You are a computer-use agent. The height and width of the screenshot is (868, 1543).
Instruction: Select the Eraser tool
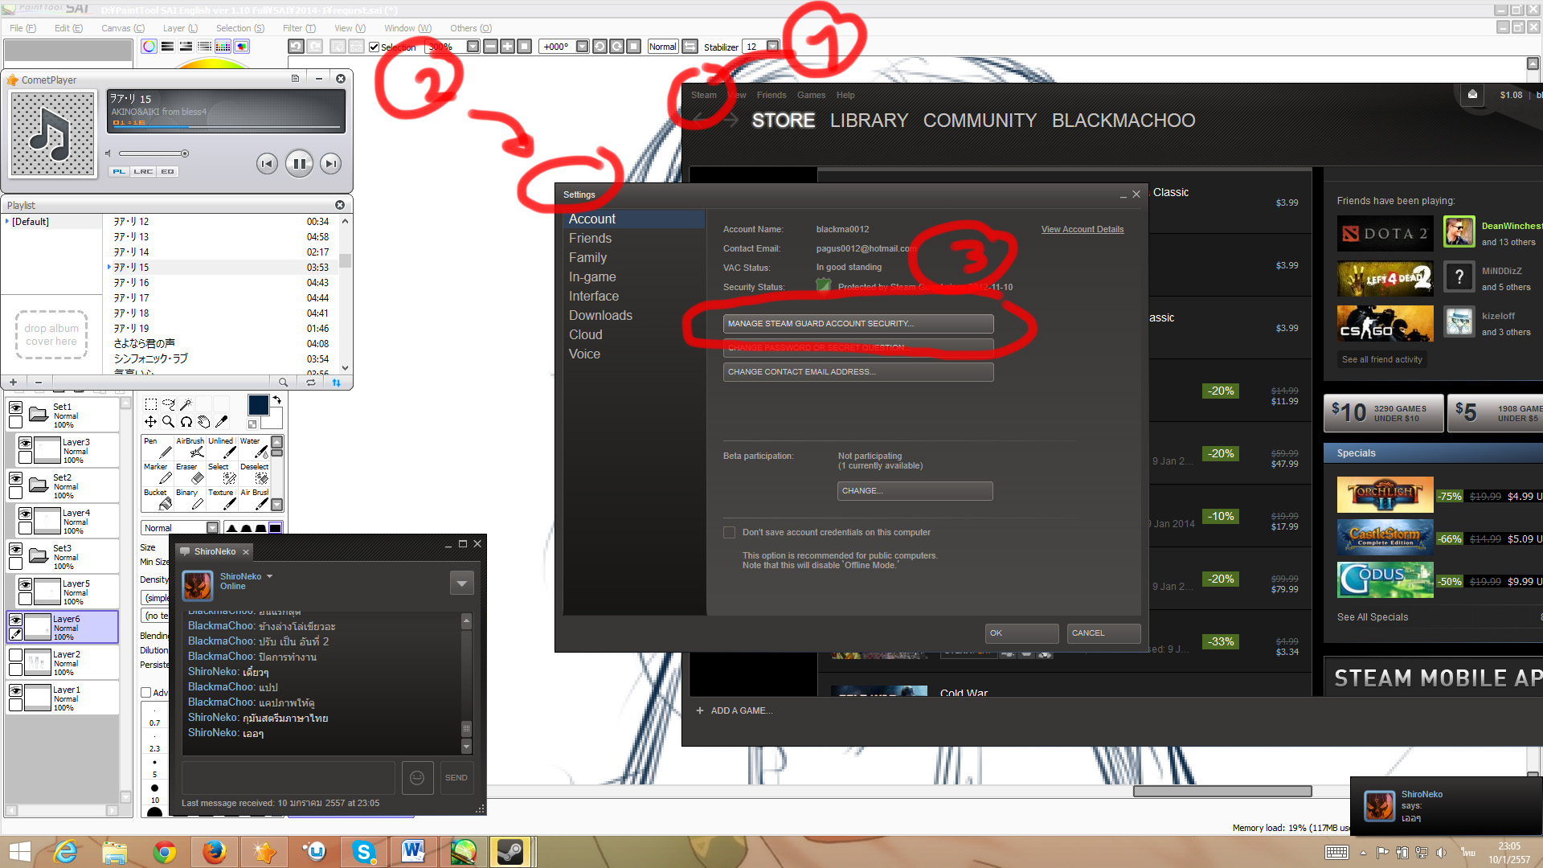pos(190,474)
